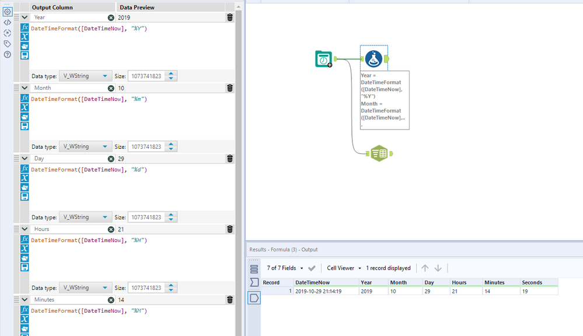Select the Browse tool on canvas
Image resolution: width=583 pixels, height=336 pixels.
tap(379, 153)
